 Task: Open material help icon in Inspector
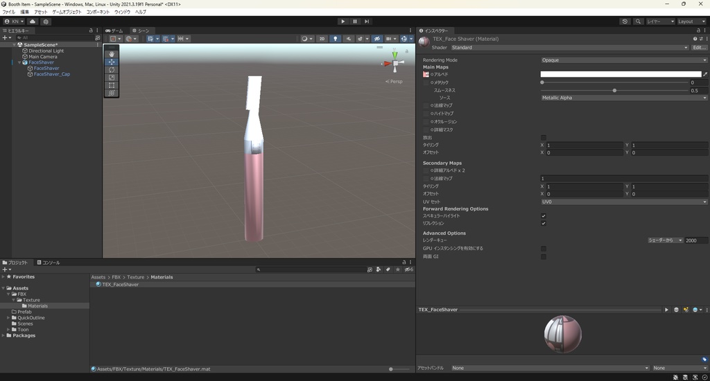[x=695, y=39]
